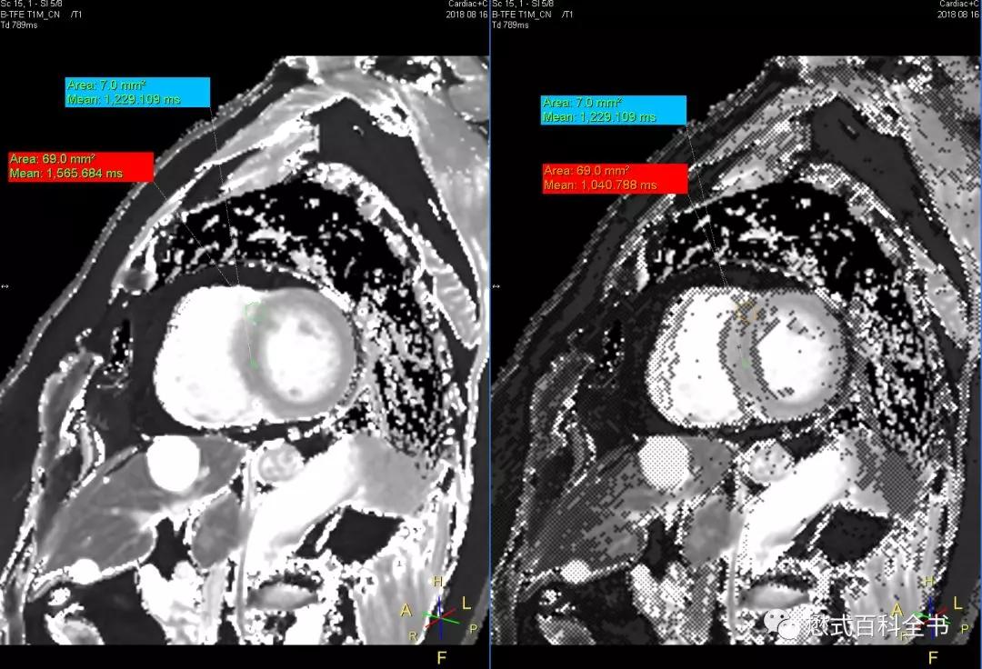Click 'Td 789ms' text in right panel
This screenshot has height=669, width=982.
coord(510,25)
